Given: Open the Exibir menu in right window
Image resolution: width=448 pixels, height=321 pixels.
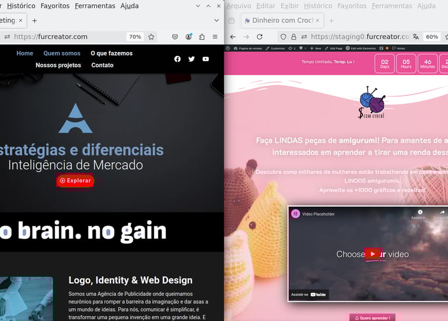Looking at the screenshot, I should pos(289,6).
